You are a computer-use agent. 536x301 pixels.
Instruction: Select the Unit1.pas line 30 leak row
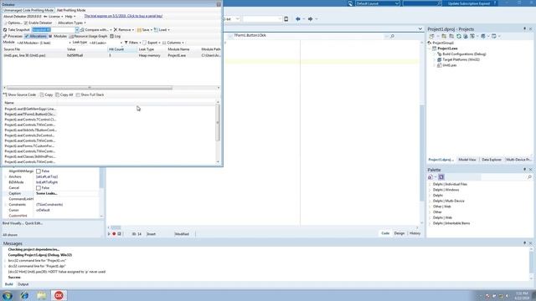(111, 55)
